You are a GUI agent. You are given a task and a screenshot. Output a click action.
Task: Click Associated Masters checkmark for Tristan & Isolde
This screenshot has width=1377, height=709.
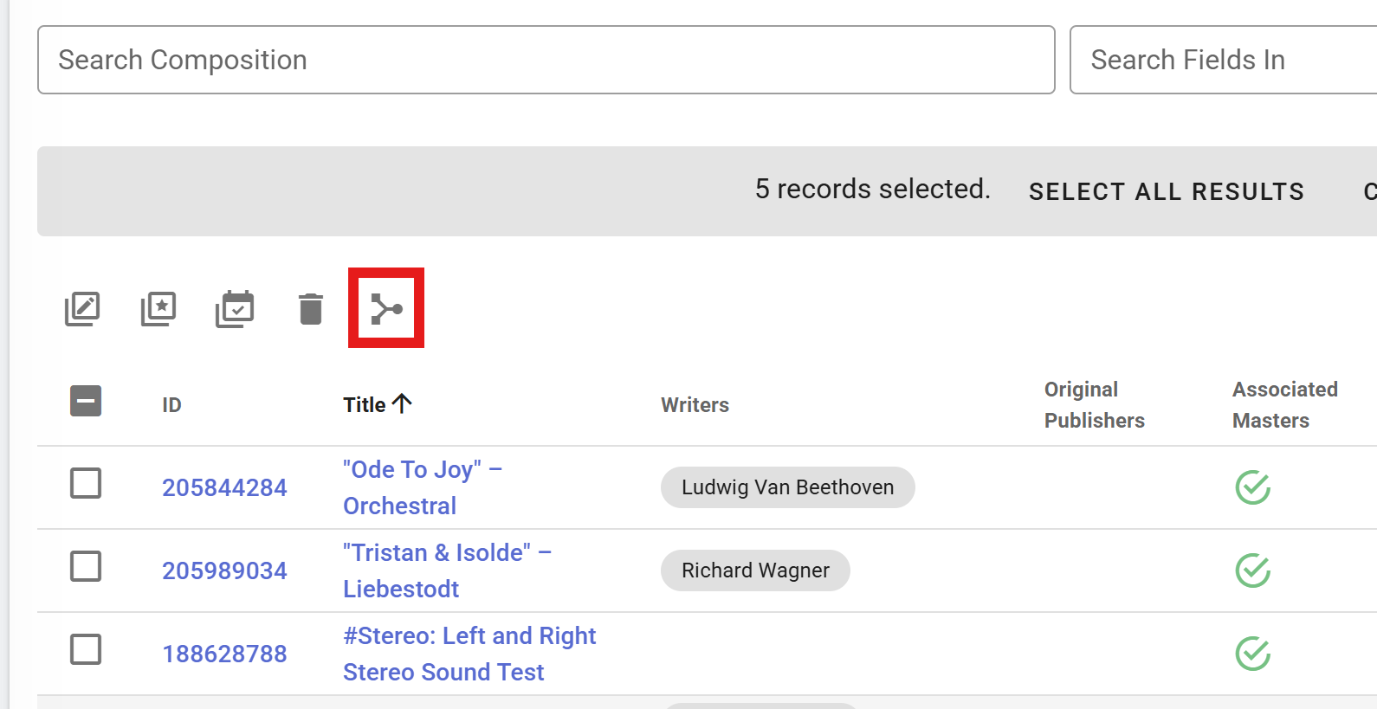[1252, 570]
